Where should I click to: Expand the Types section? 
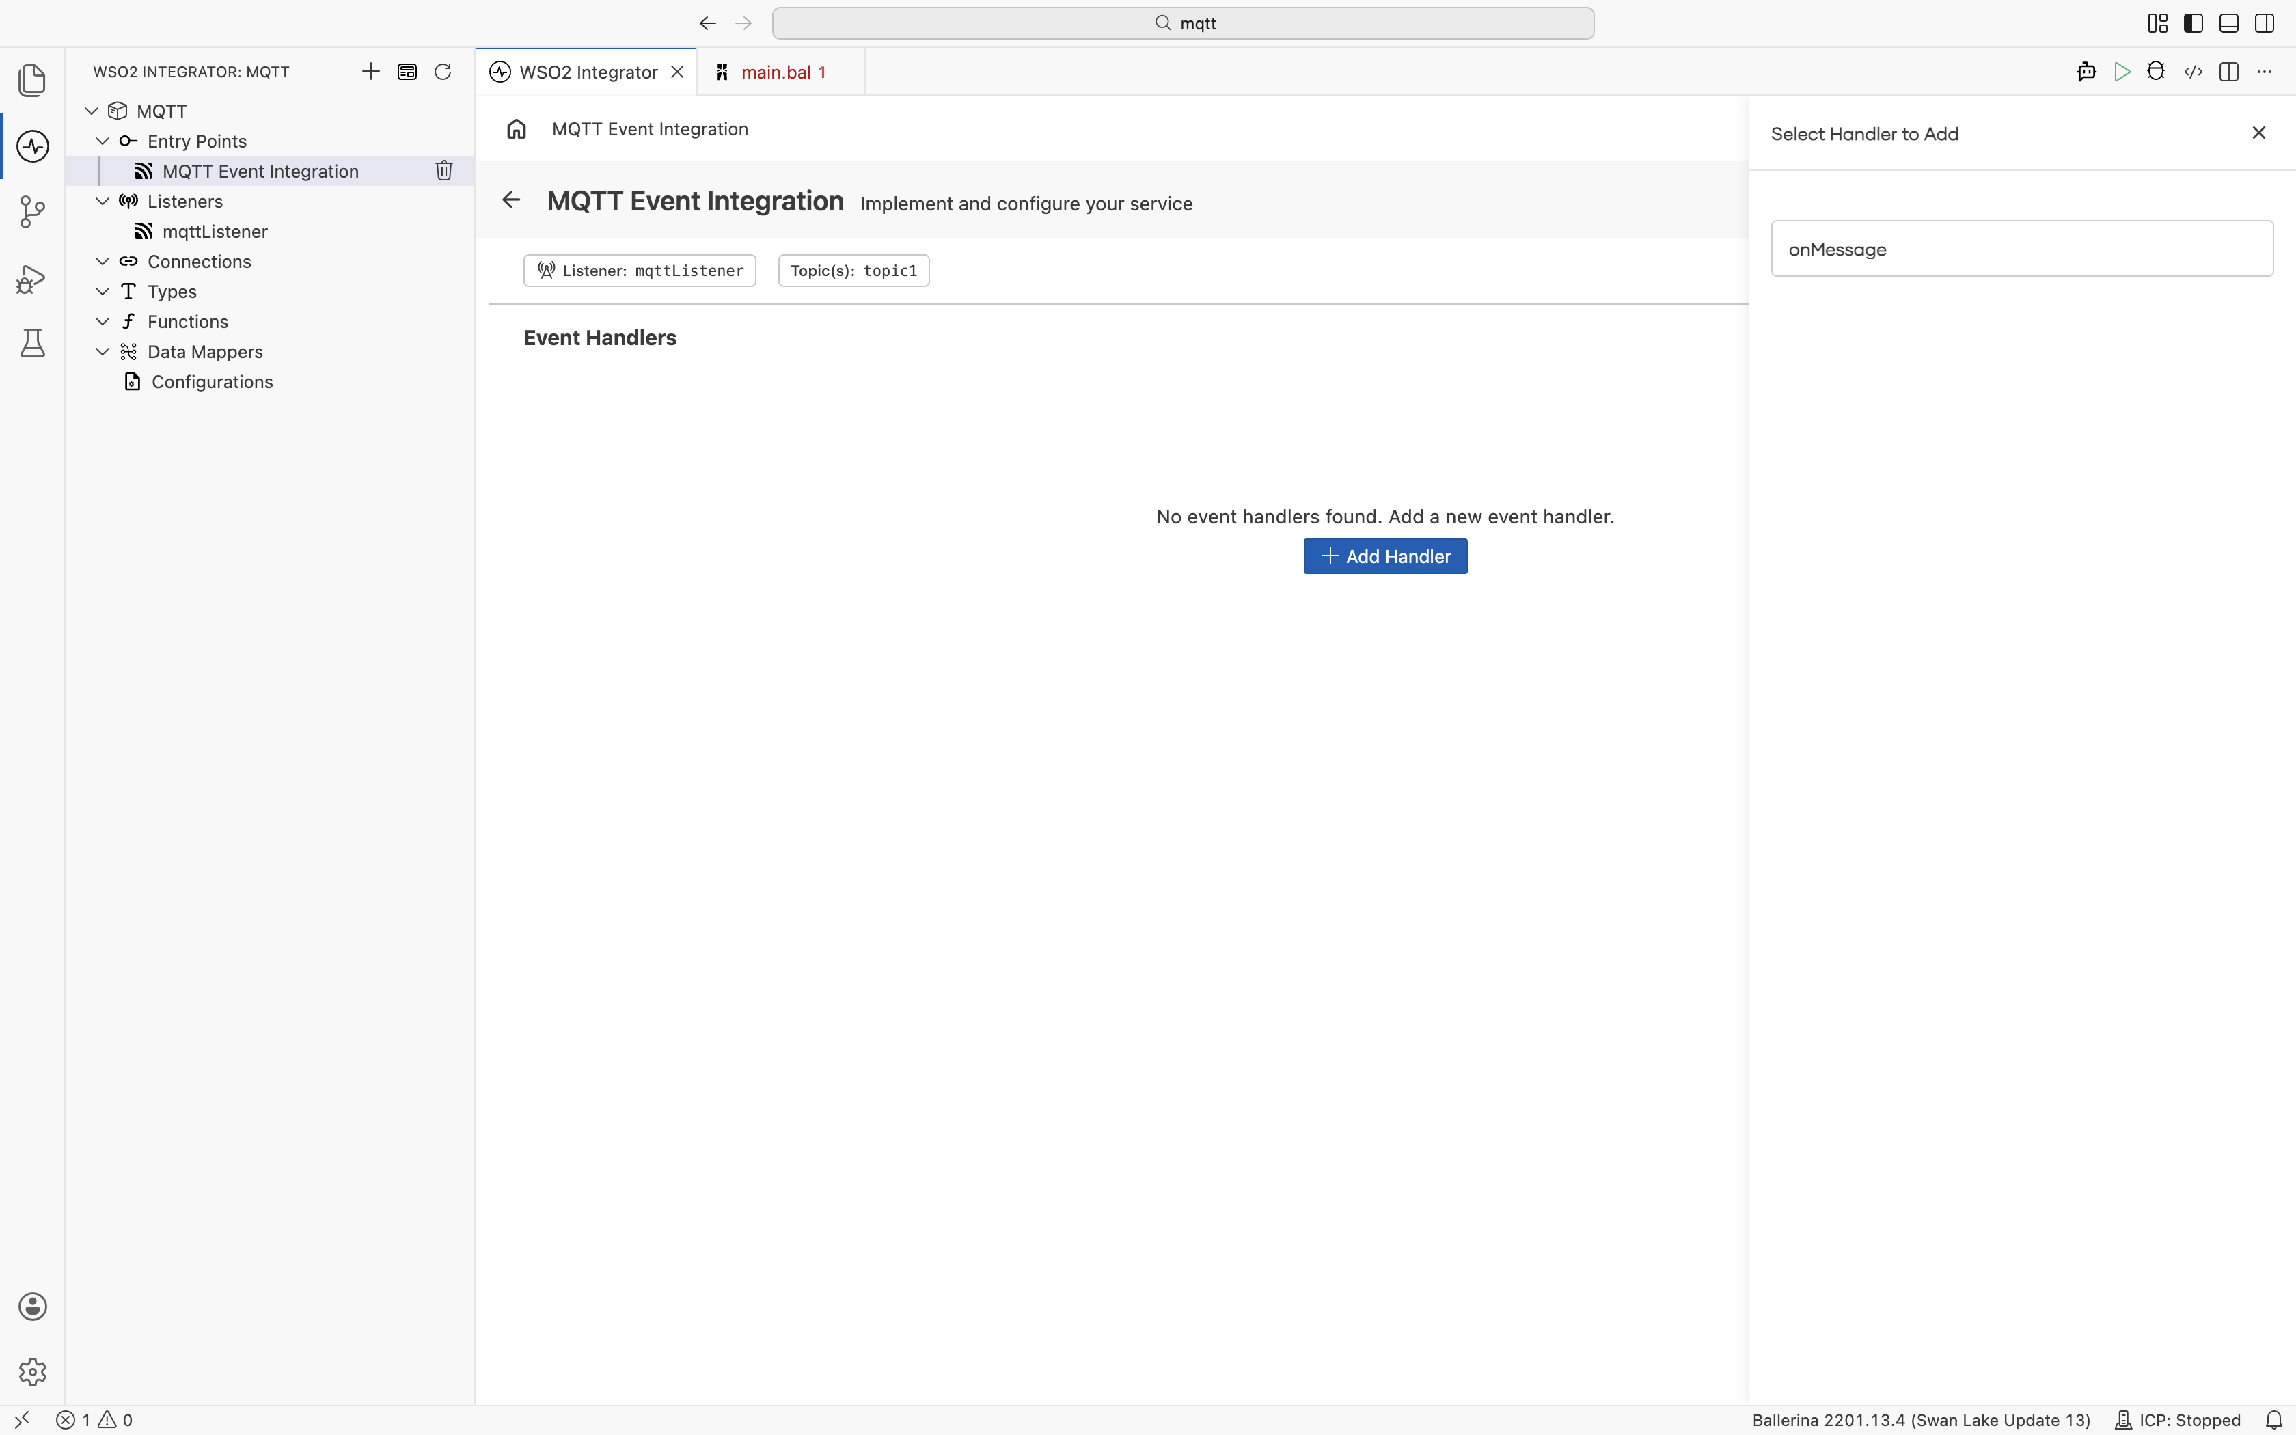pos(102,291)
